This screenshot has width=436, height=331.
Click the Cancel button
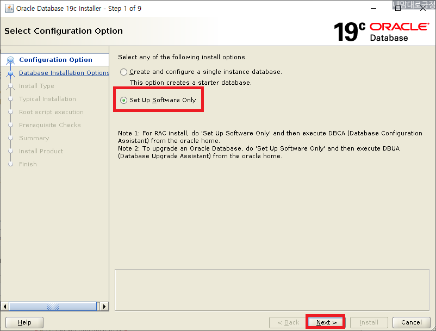point(411,322)
